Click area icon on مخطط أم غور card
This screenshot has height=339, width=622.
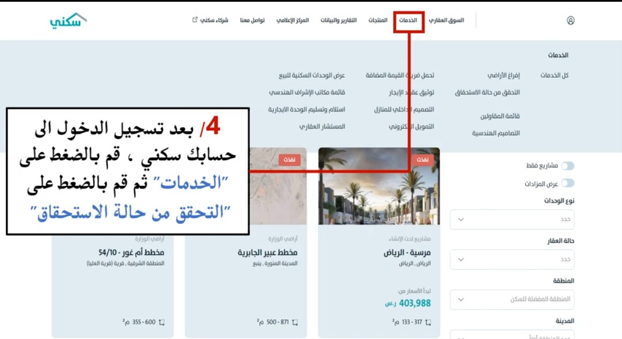tap(161, 322)
